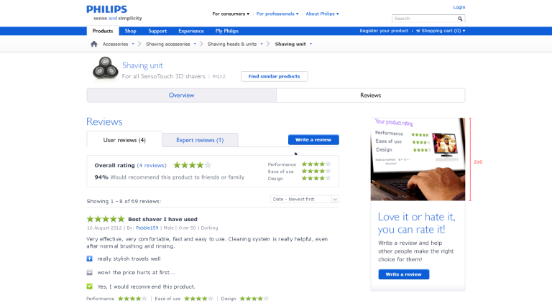Switch to the Reviews tab
552x303 pixels.
click(x=370, y=95)
